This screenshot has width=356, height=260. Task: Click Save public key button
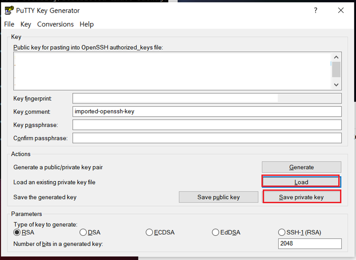[x=219, y=197]
